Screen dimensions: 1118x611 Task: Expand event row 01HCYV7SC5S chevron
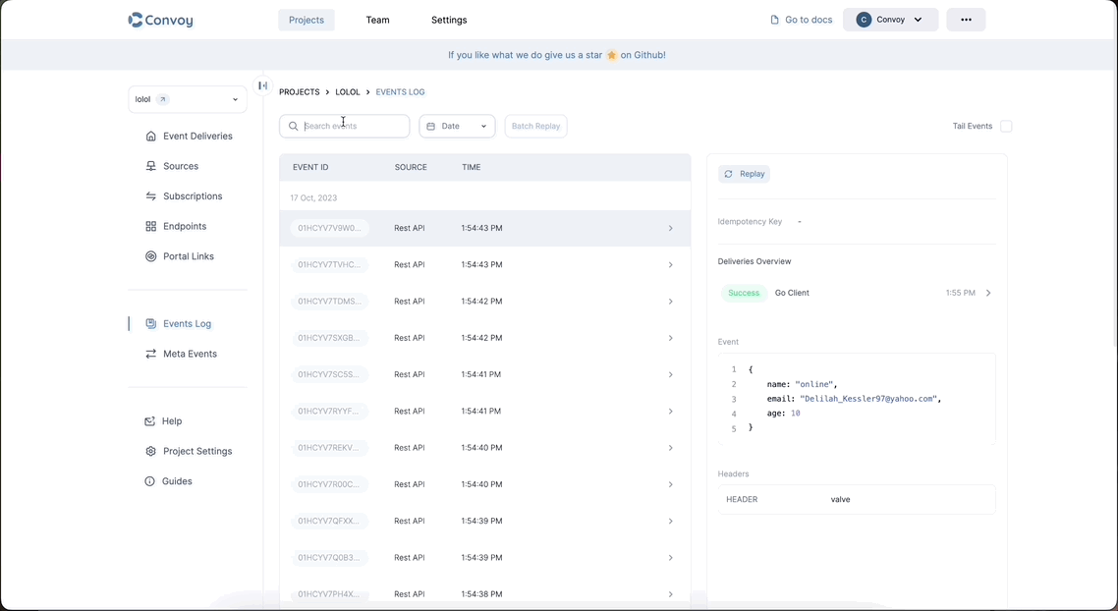tap(670, 374)
